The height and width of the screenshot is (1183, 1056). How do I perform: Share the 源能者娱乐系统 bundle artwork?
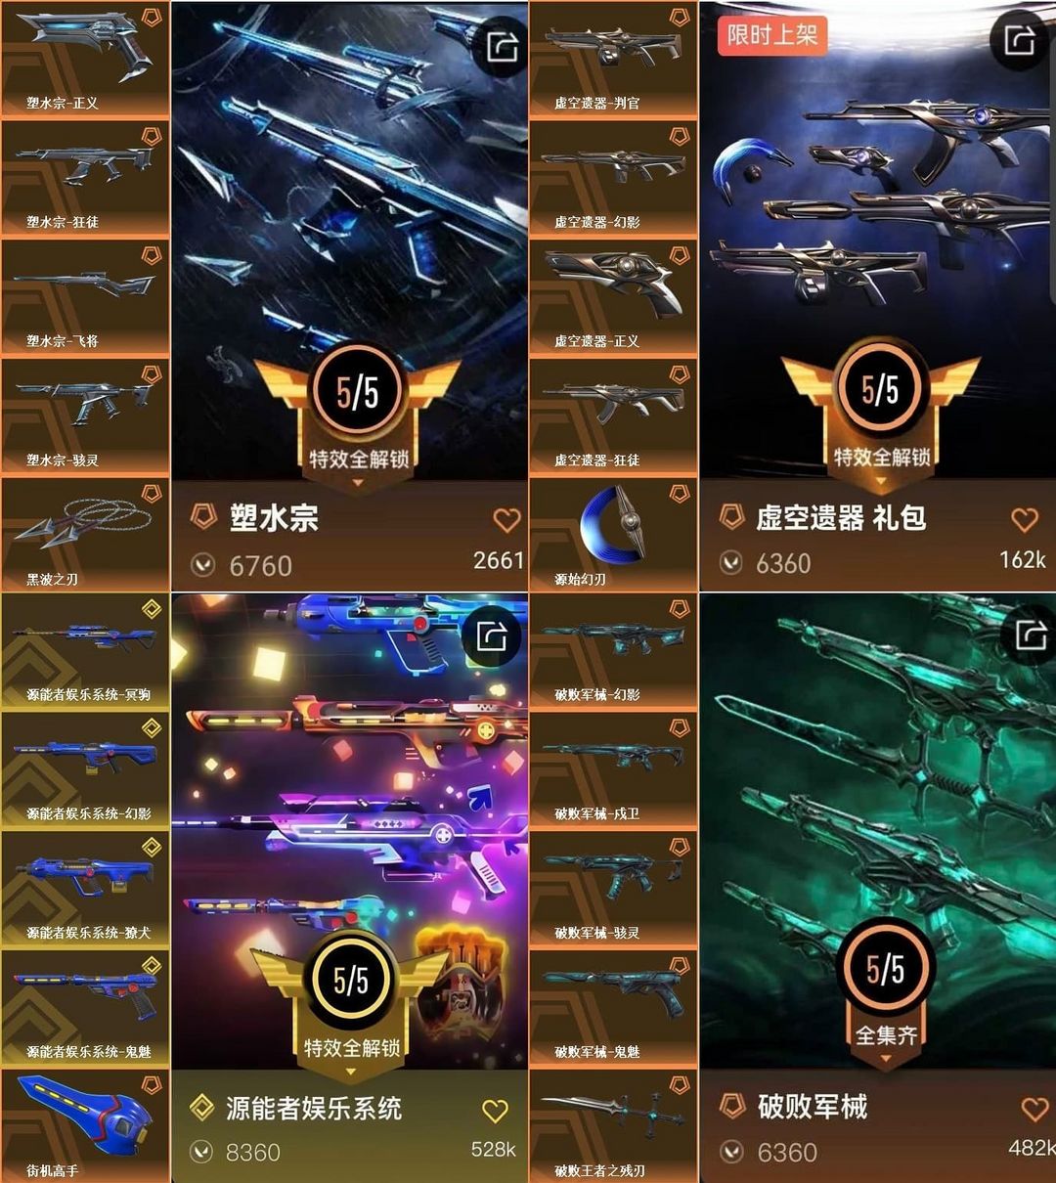point(492,637)
